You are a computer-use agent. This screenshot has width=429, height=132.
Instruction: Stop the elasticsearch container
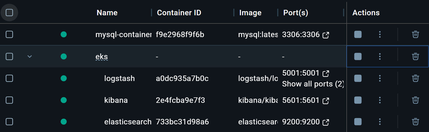tap(358, 122)
